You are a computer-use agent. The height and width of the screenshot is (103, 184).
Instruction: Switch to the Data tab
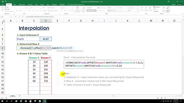[37, 5]
